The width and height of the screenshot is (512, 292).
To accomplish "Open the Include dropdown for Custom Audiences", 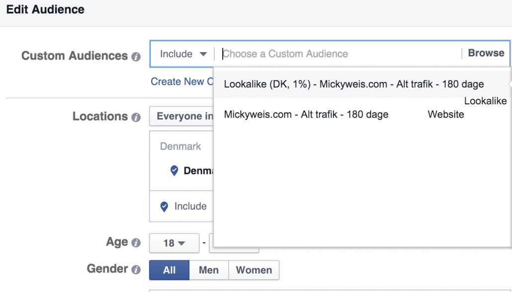I will [183, 54].
